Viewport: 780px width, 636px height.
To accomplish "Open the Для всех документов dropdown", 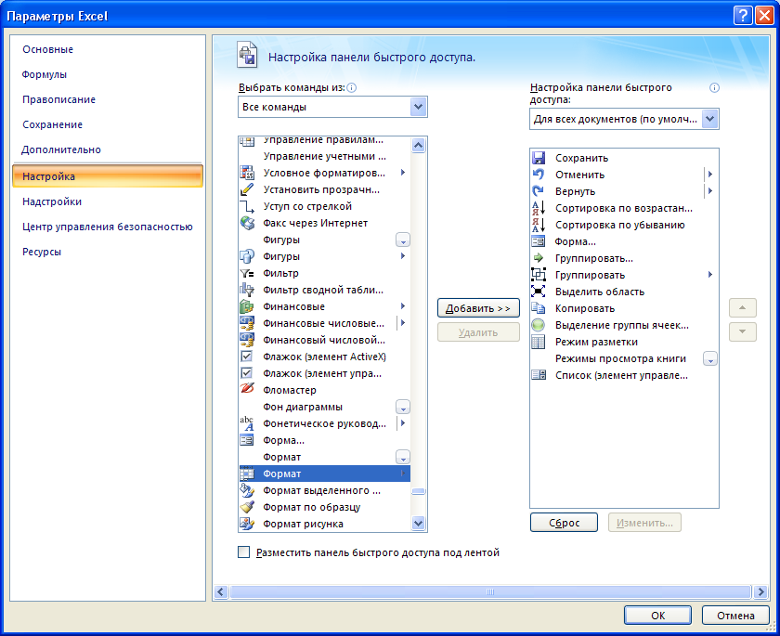I will coord(709,119).
